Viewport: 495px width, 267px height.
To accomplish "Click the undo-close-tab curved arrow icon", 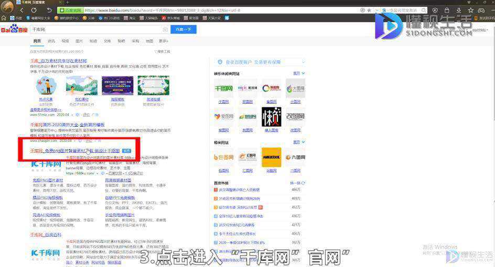I will pyautogui.click(x=49, y=10).
